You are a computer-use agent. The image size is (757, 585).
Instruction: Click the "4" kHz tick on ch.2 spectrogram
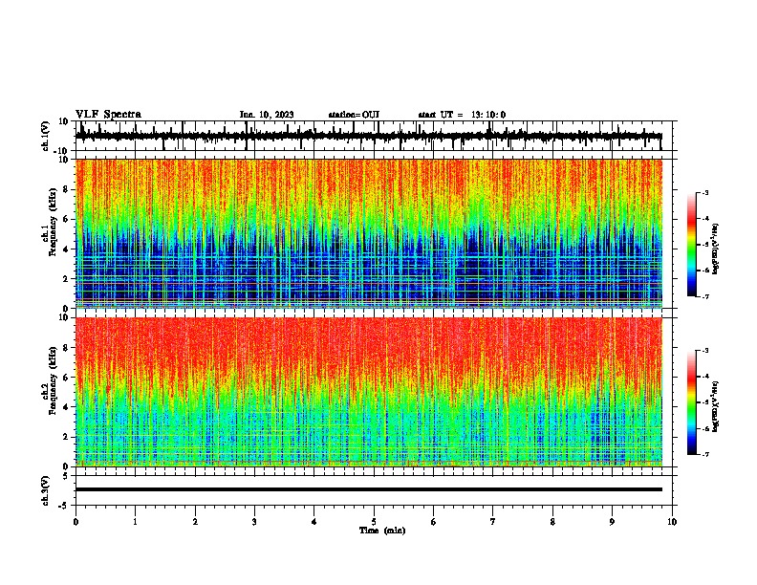(x=66, y=407)
